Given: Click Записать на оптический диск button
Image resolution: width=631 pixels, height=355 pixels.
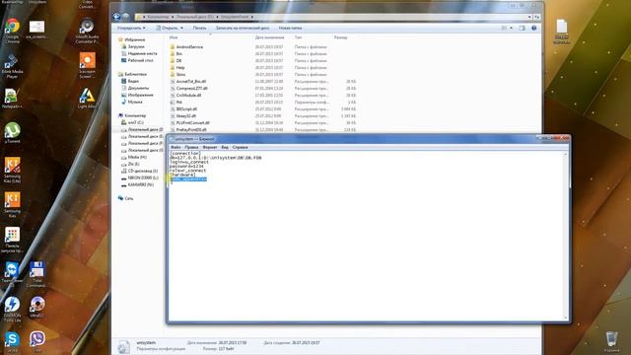Looking at the screenshot, I should click(243, 28).
